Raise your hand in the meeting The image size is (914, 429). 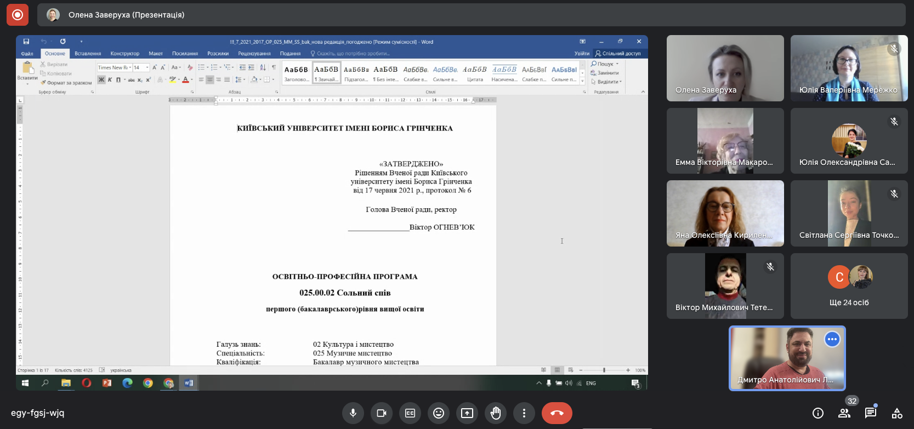pyautogui.click(x=496, y=413)
